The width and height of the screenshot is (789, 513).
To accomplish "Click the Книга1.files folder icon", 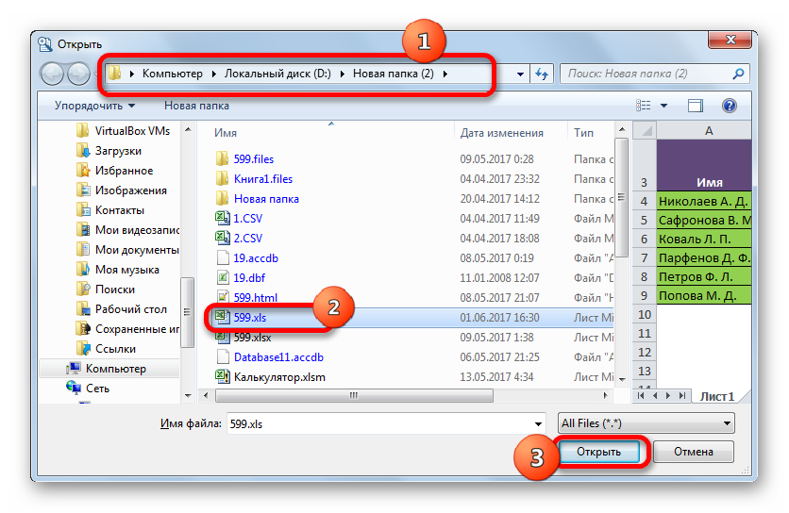I will [222, 178].
